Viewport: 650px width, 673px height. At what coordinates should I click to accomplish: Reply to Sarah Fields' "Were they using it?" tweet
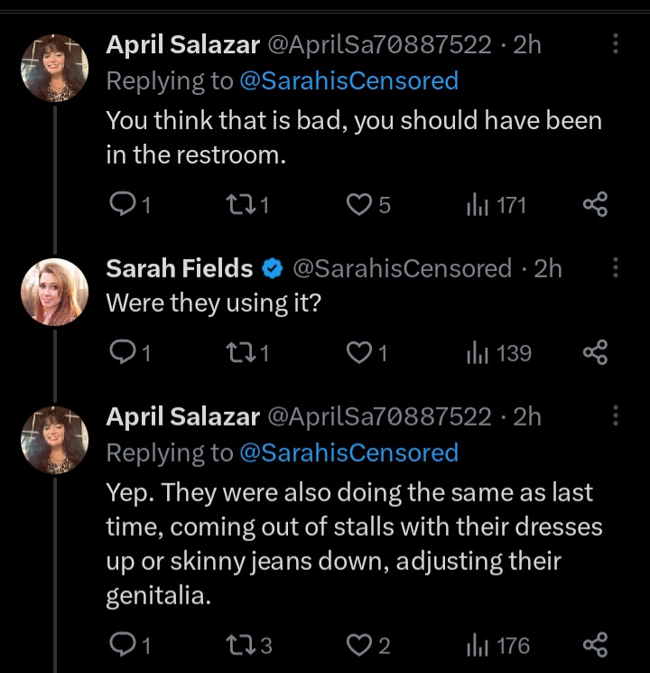pos(121,352)
